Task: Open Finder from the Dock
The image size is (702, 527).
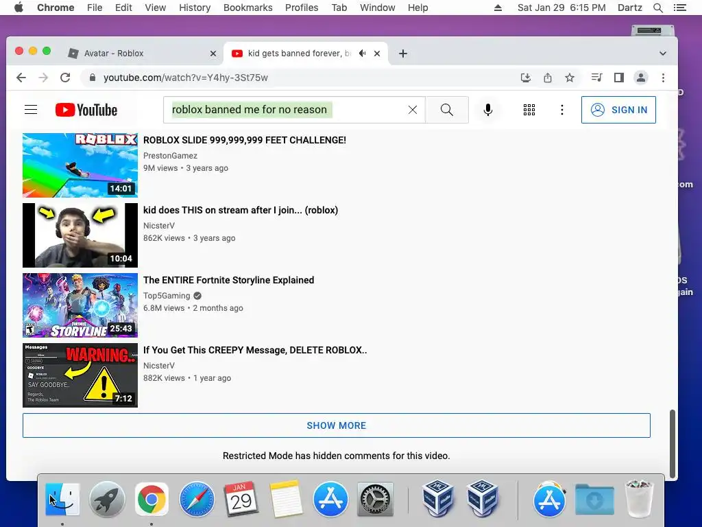Action: coord(62,500)
